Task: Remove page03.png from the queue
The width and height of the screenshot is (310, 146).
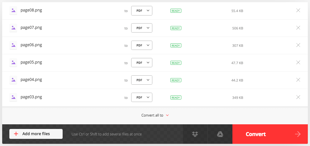Action: pyautogui.click(x=298, y=97)
